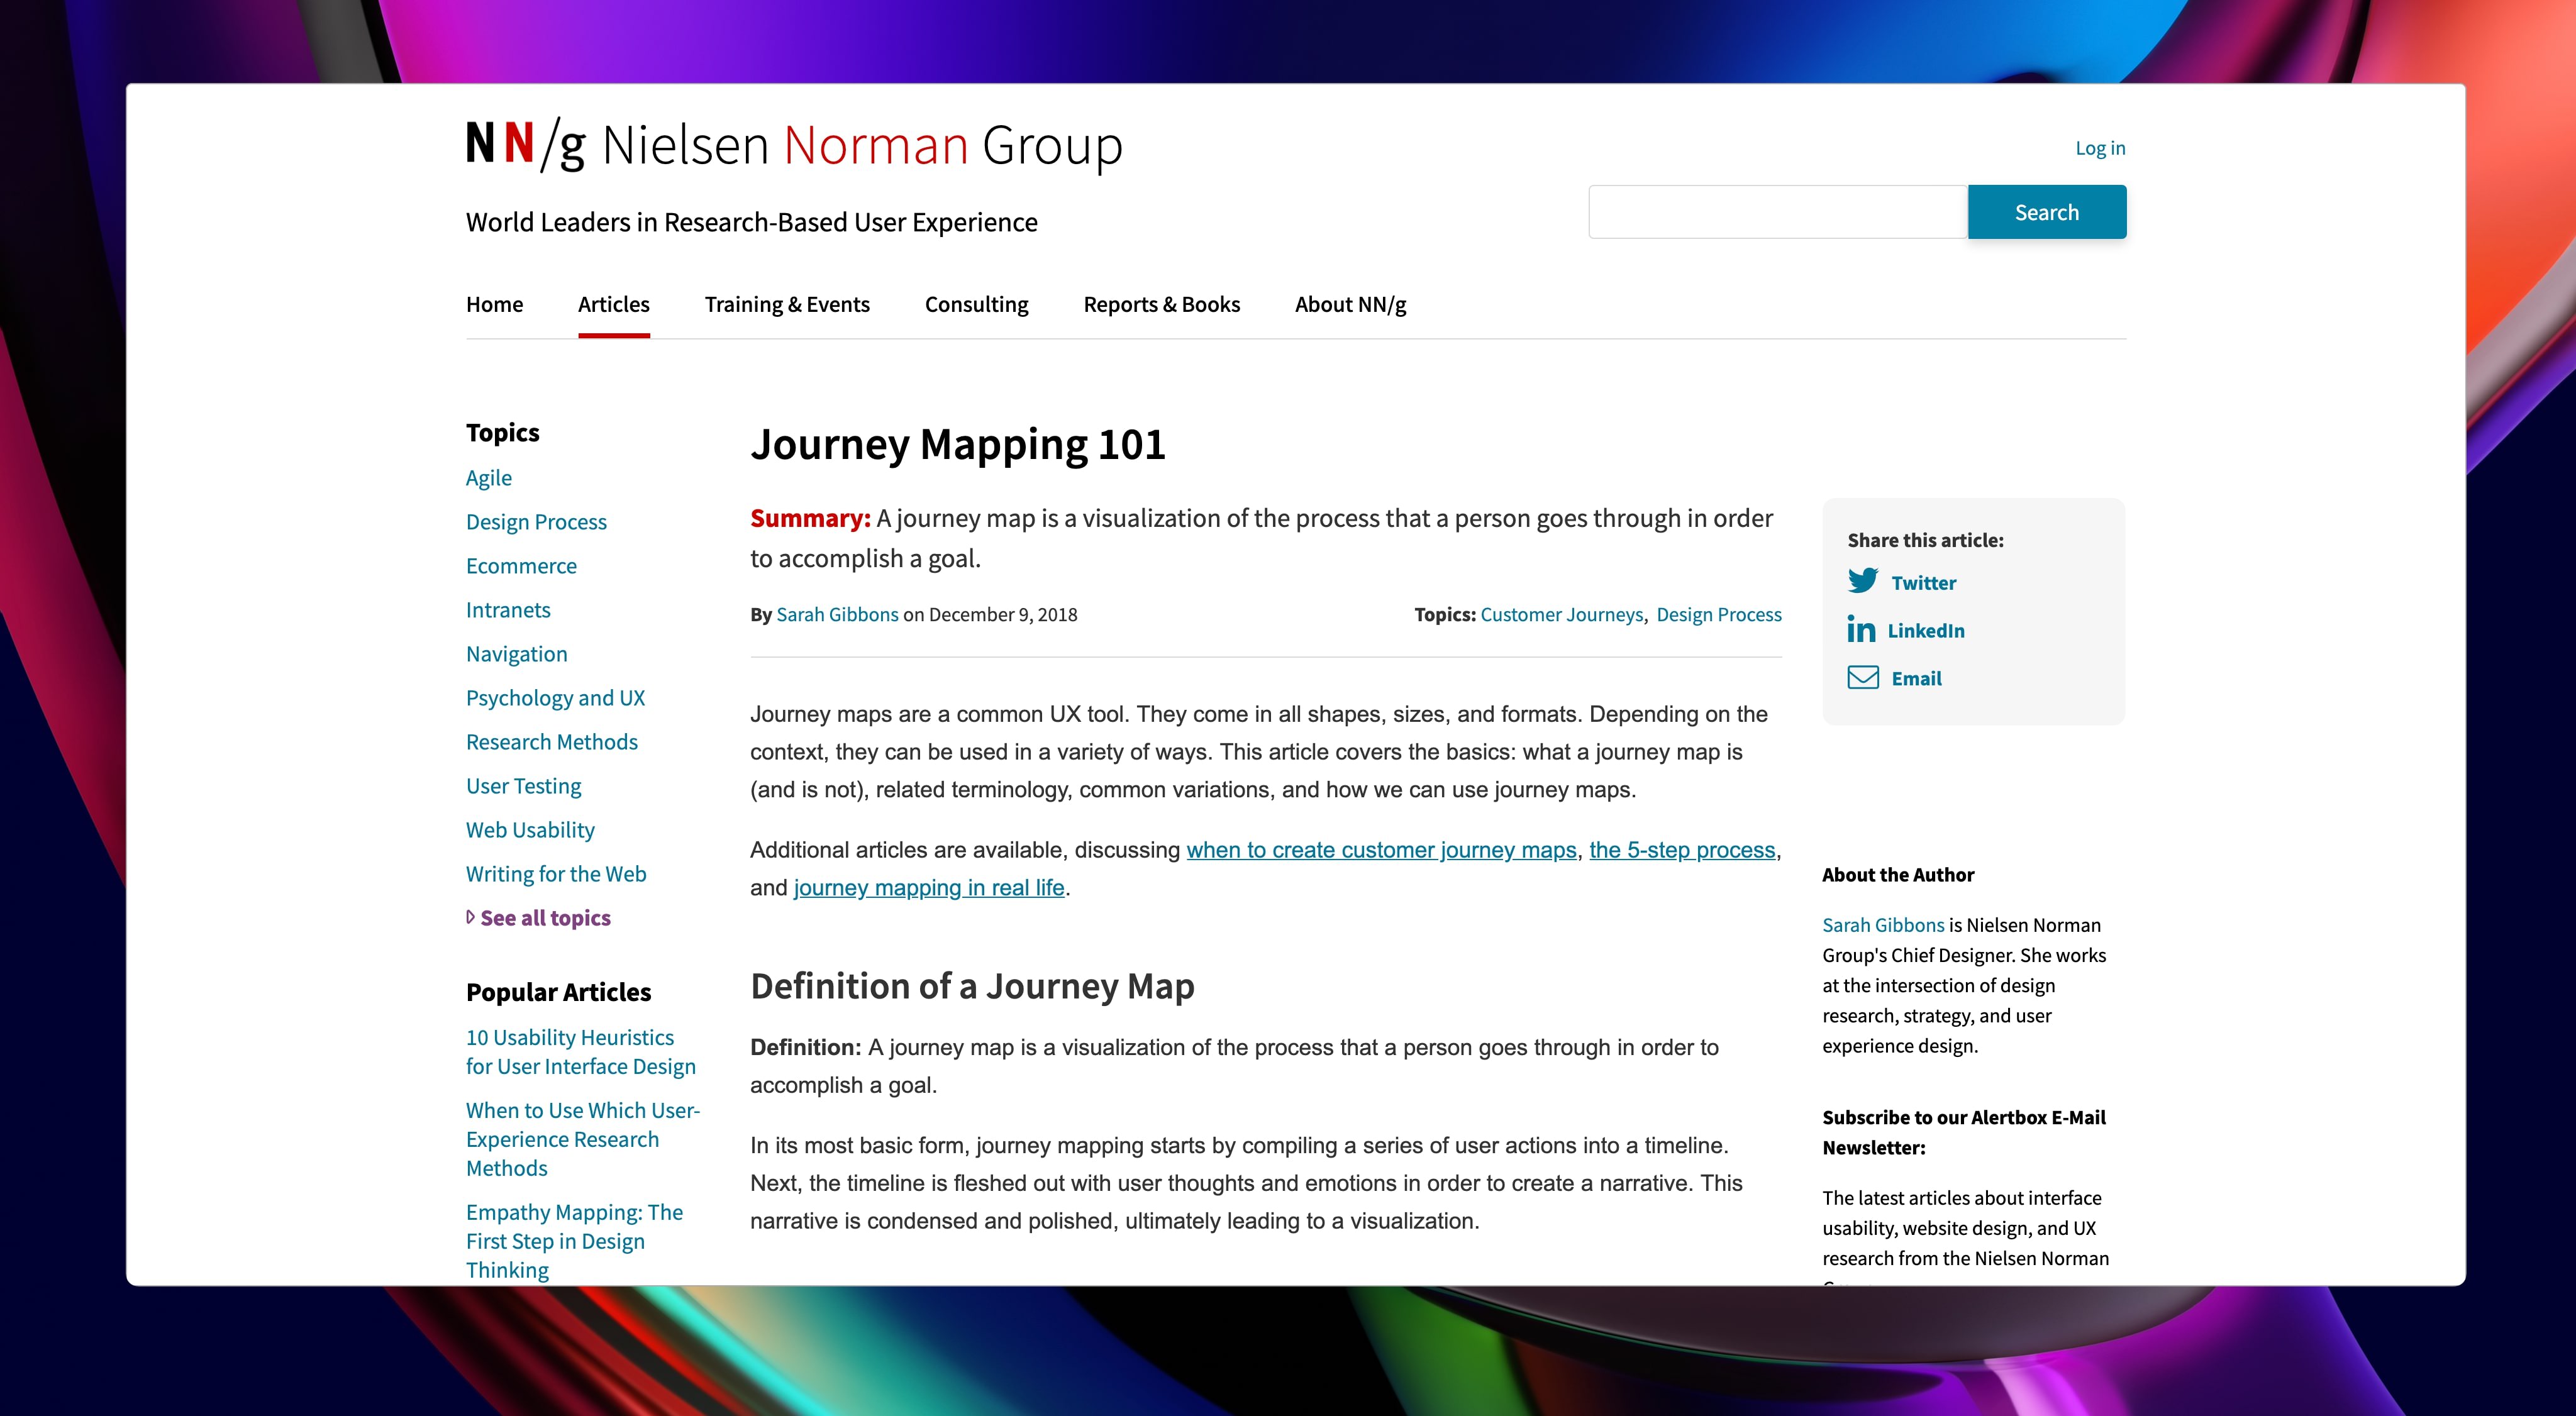This screenshot has width=2576, height=1416.
Task: Click inside the search text field
Action: [x=1777, y=212]
